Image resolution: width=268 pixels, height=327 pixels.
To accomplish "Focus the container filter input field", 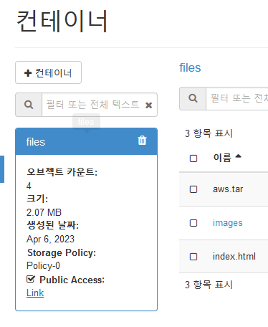I will coord(100,105).
